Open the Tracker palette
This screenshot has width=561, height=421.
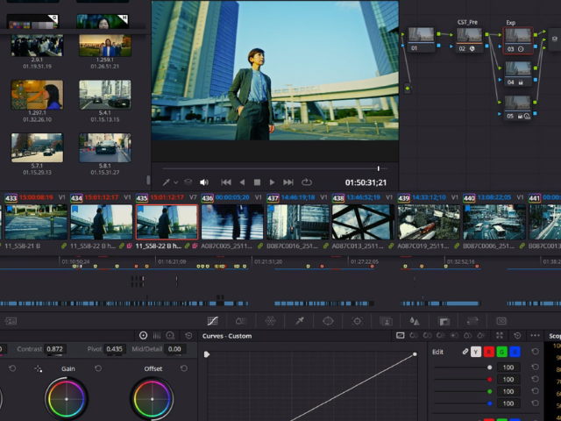357,321
